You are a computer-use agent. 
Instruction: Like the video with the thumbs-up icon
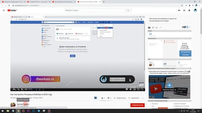pos(102,98)
